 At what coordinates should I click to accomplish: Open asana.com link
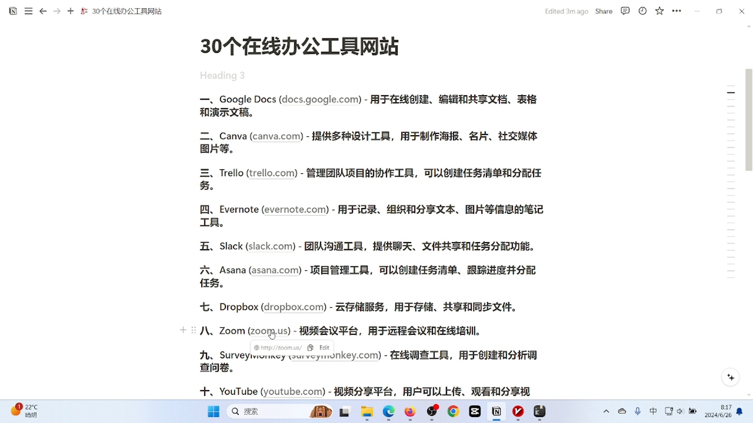tap(275, 270)
